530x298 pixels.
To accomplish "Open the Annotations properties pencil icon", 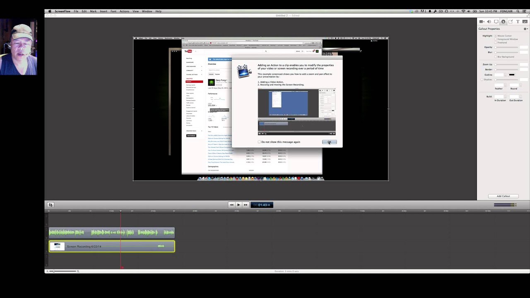I will (x=511, y=22).
